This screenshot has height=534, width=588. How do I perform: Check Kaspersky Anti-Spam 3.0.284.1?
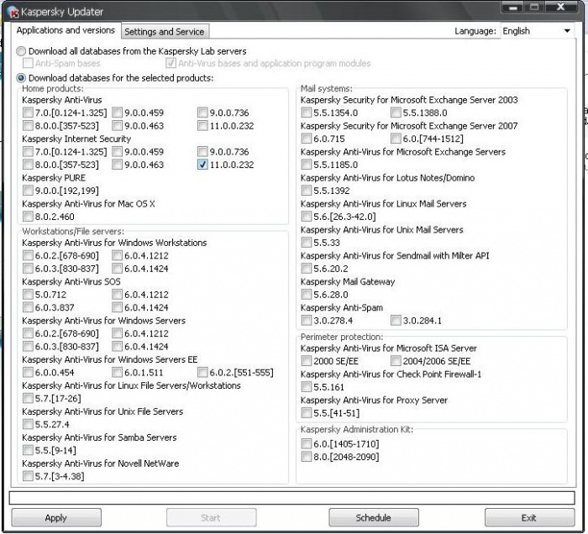[x=396, y=321]
